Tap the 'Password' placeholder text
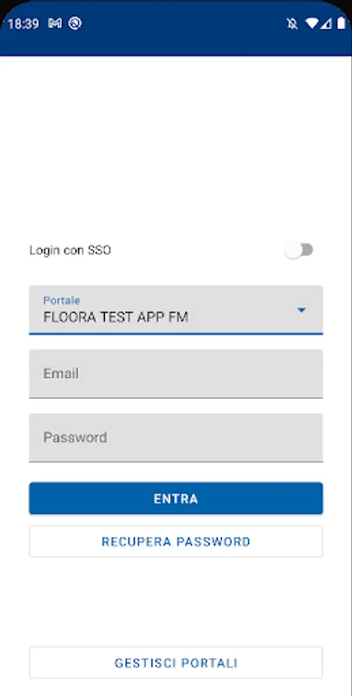The width and height of the screenshot is (352, 696). pos(75,438)
